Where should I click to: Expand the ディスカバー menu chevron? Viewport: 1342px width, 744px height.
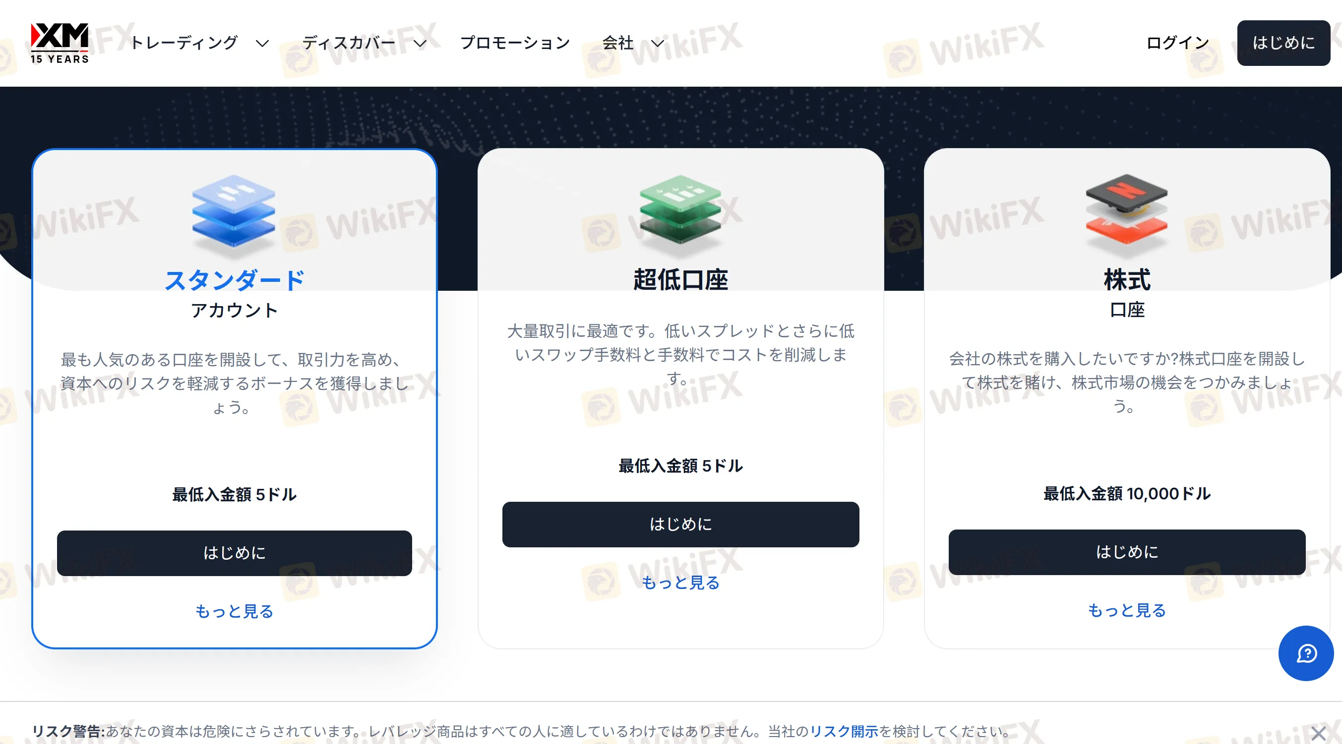pyautogui.click(x=420, y=43)
